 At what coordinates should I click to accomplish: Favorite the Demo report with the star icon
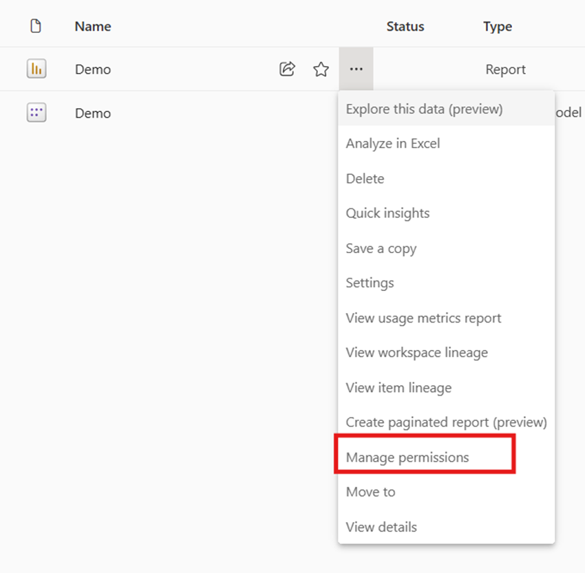(x=321, y=69)
